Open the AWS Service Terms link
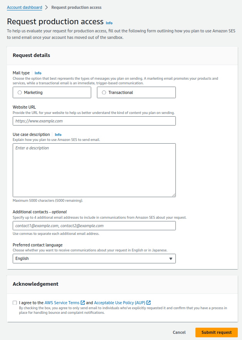The height and width of the screenshot is (340, 242). pos(62,303)
